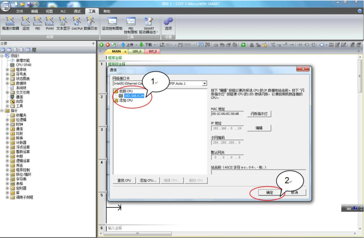Collapse the Instructions (指令) tree node
Image resolution: width=364 pixels, height=238 pixels.
point(2,110)
